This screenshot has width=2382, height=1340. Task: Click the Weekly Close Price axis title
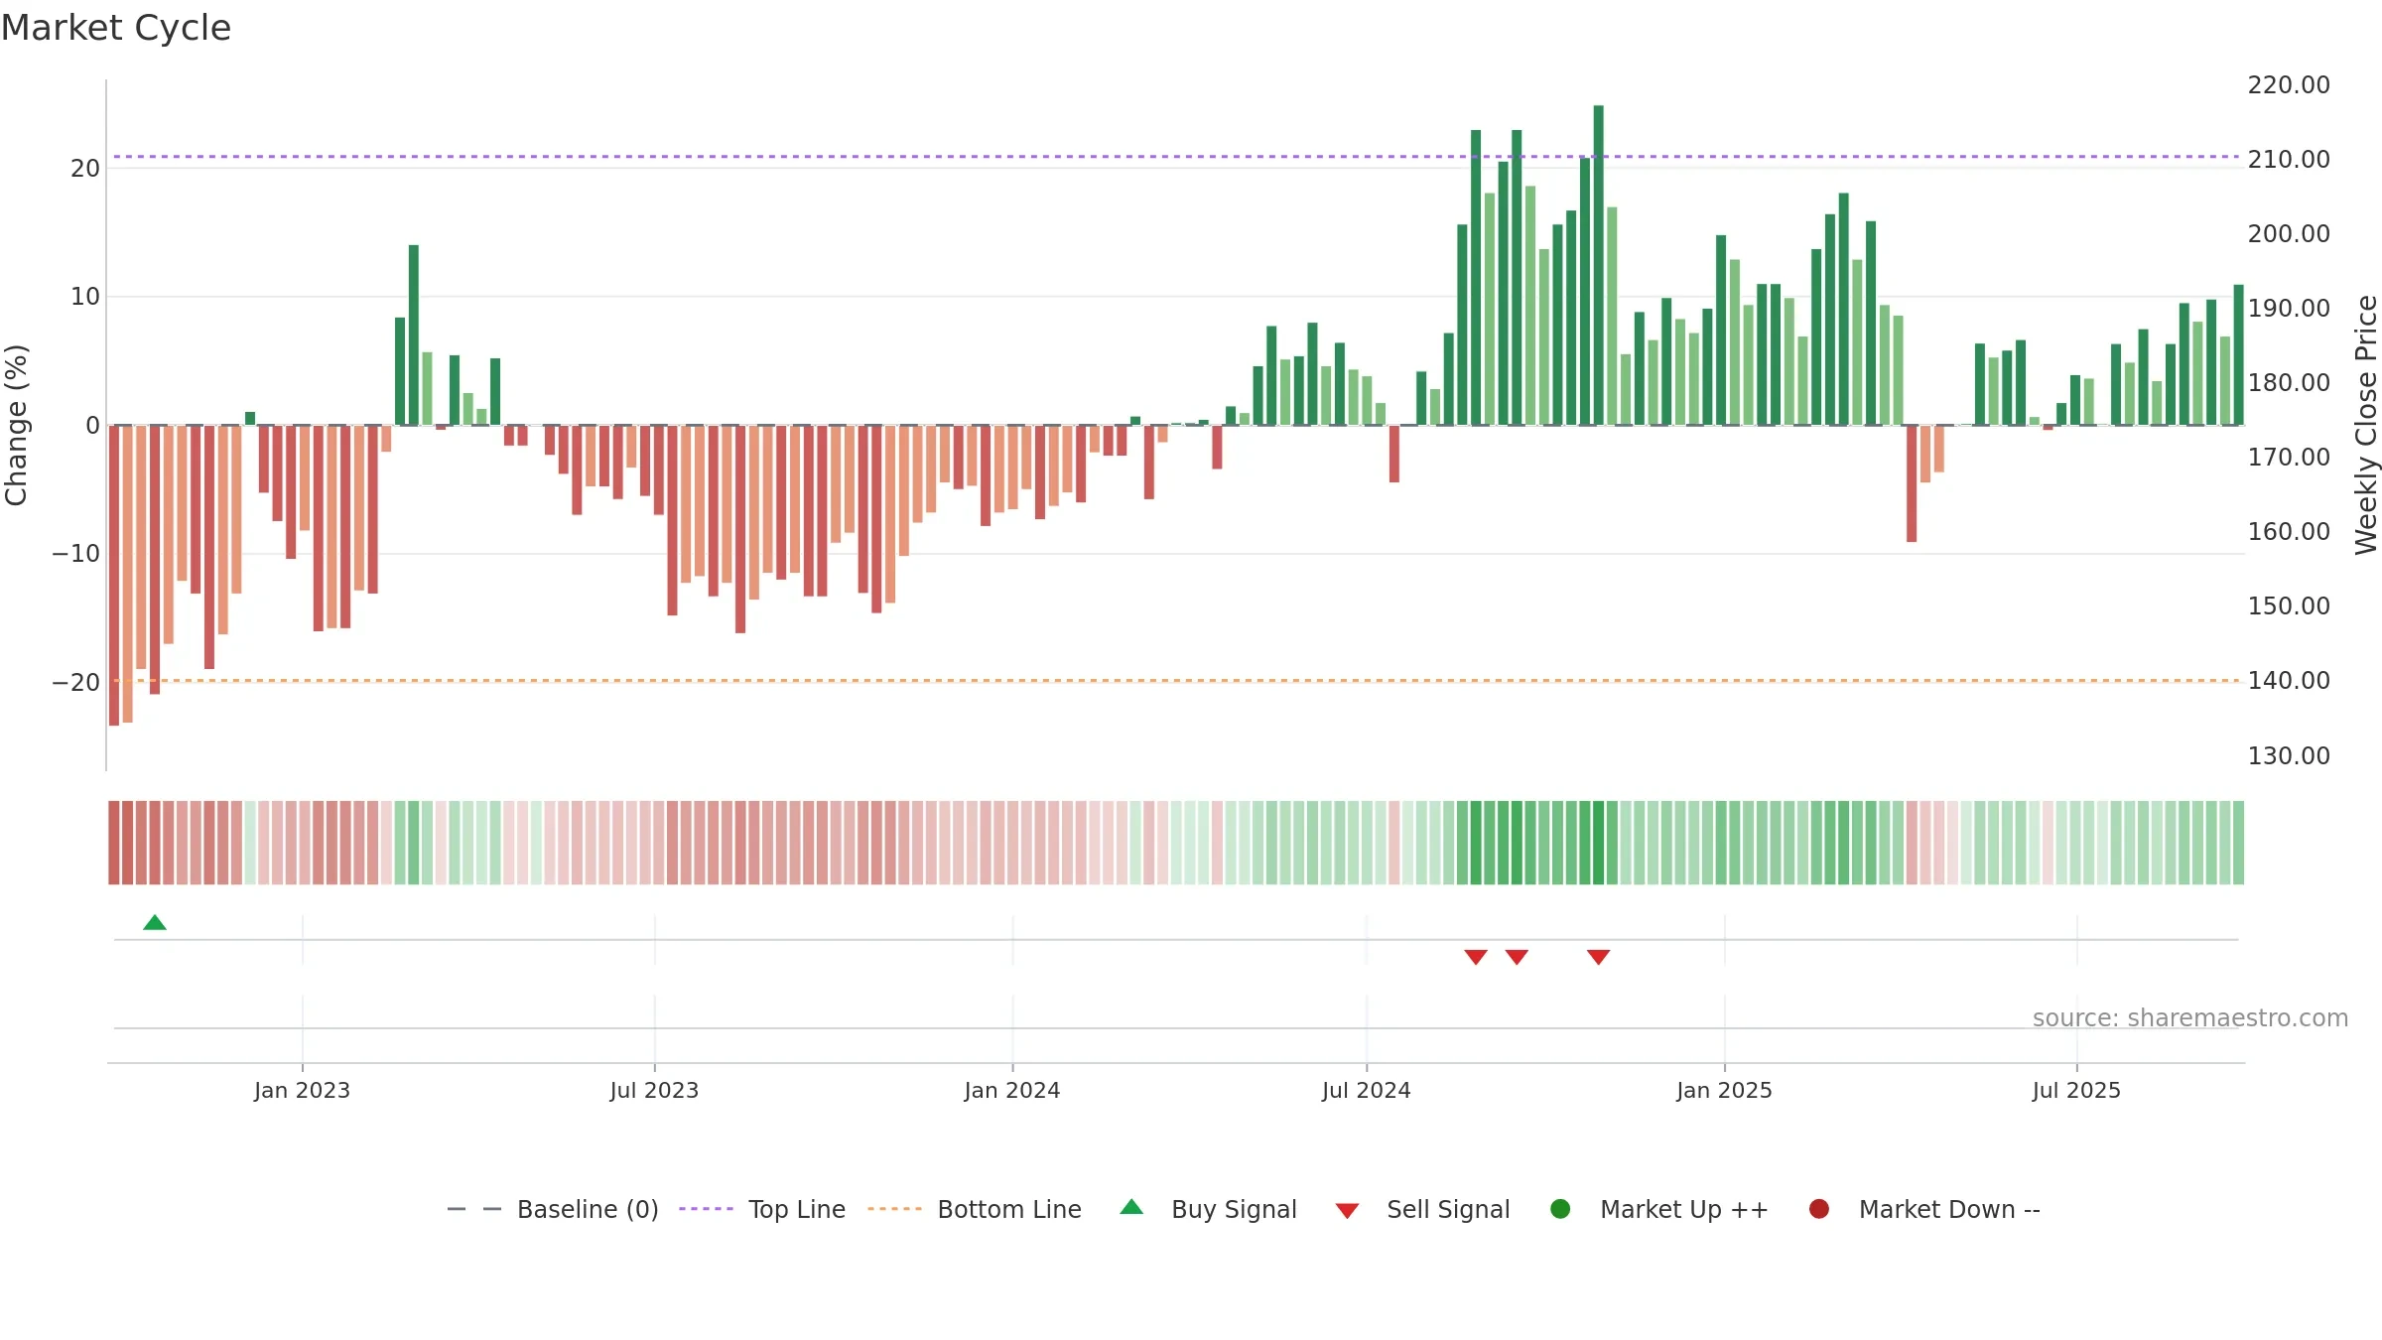click(2366, 425)
